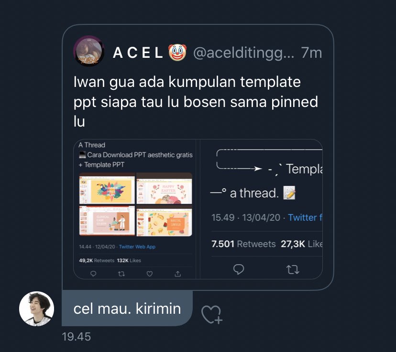Tap the 'cel mau. kirimin' message bubble
This screenshot has height=352, width=396.
coord(127,308)
